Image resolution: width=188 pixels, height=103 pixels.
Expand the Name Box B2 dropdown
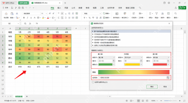pos(18,24)
